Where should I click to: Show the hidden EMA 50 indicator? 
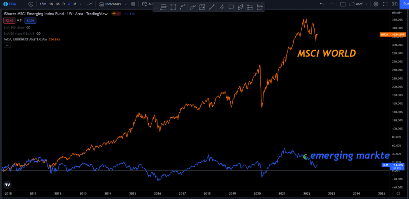pyautogui.click(x=38, y=34)
